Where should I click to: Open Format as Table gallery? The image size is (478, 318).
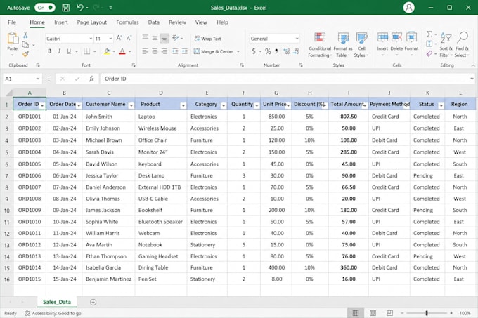point(343,45)
